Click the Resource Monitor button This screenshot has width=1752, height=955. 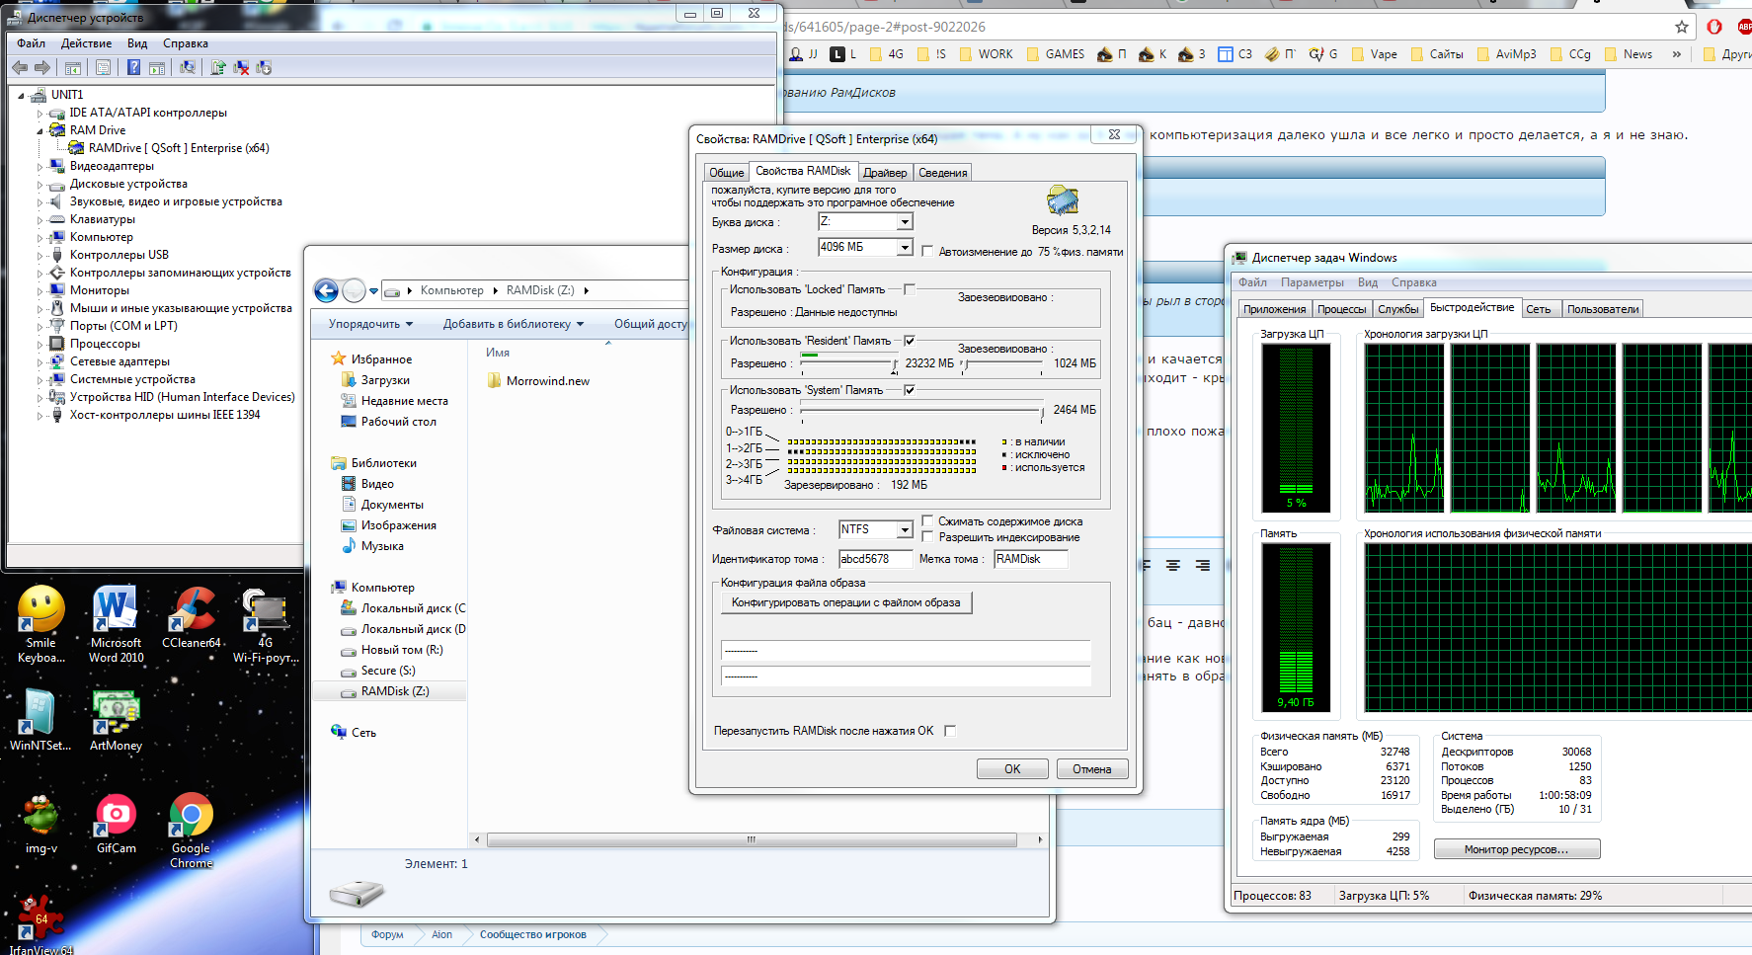1516,849
